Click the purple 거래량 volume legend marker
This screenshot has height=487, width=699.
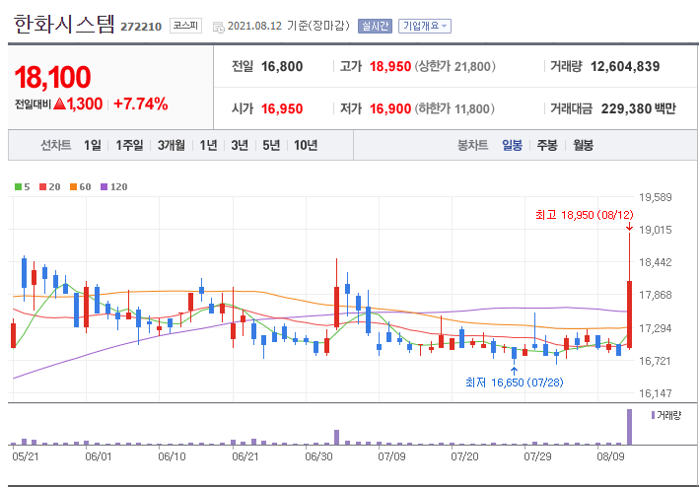[x=653, y=415]
